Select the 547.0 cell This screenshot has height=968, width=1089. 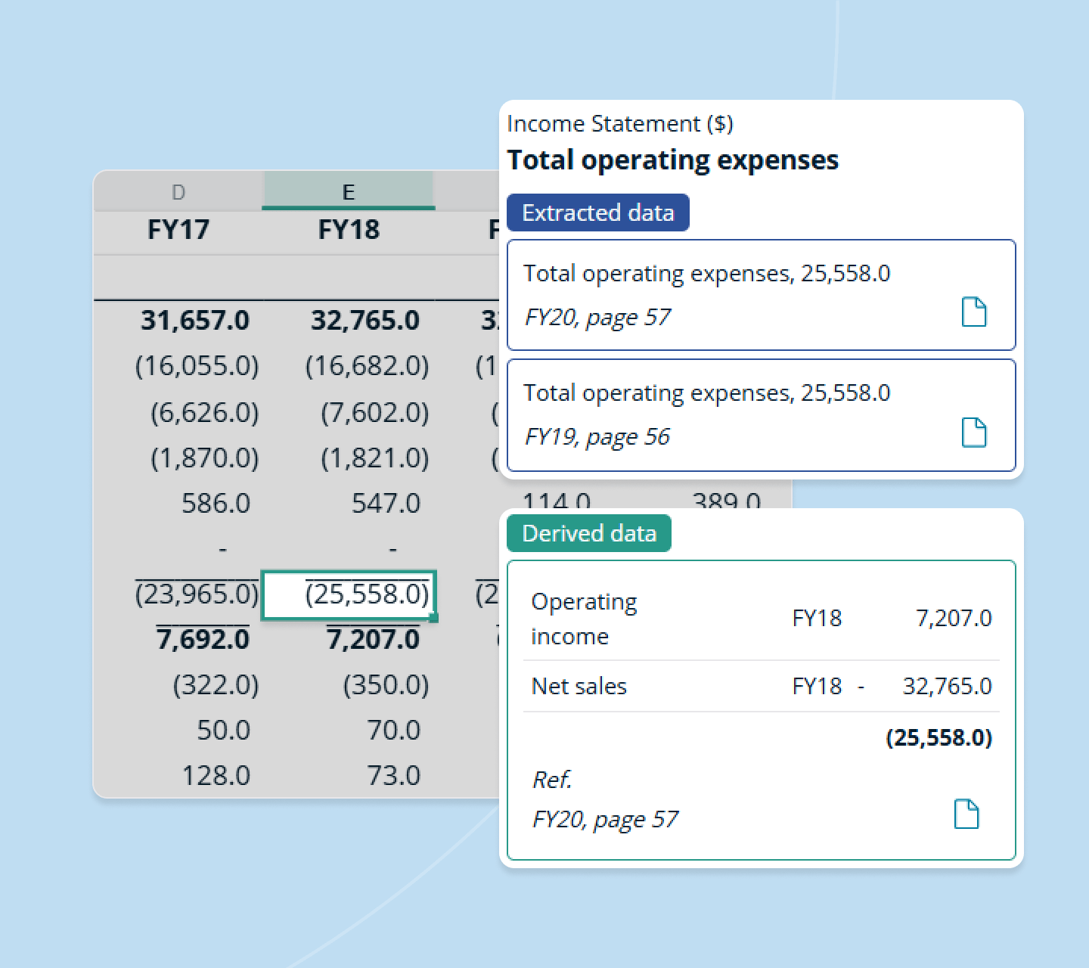point(386,503)
